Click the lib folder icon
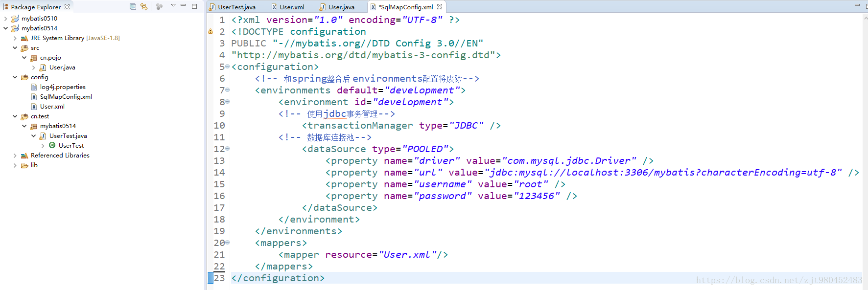The height and width of the screenshot is (290, 868). pyautogui.click(x=24, y=165)
